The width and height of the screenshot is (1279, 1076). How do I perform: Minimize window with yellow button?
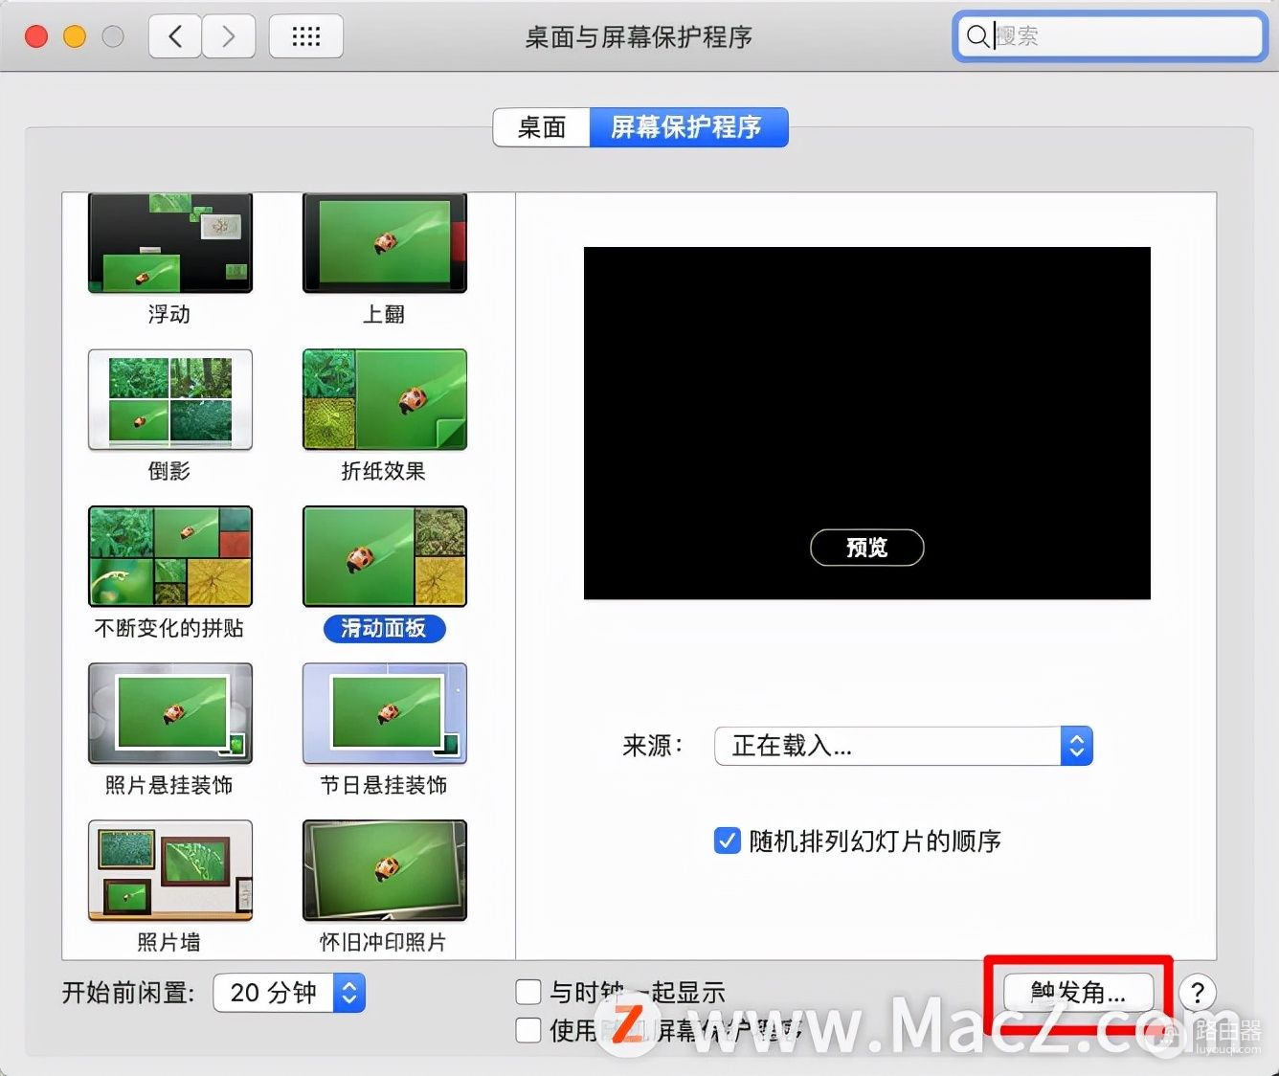(x=75, y=36)
